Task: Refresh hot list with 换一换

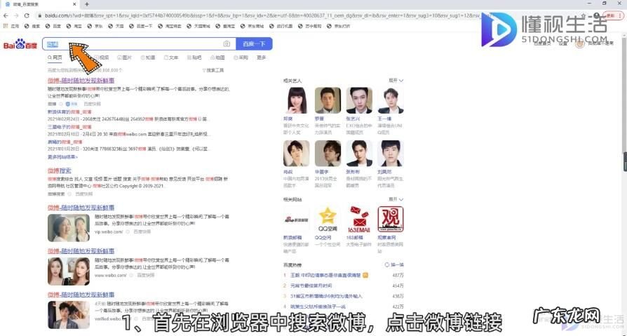Action: (x=394, y=264)
